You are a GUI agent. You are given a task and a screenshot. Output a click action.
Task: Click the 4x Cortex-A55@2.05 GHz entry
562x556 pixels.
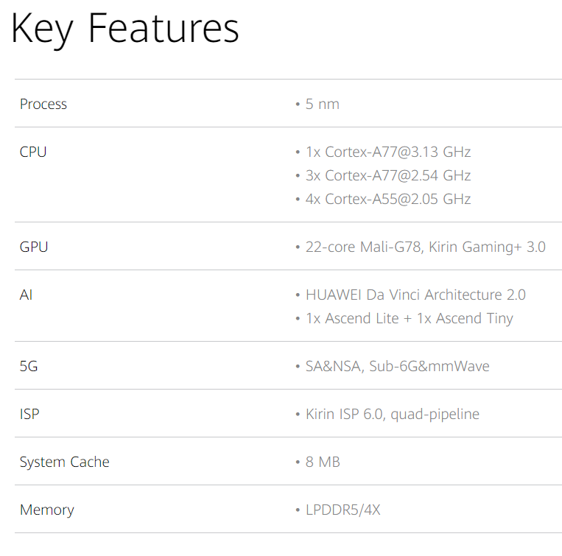tap(387, 199)
